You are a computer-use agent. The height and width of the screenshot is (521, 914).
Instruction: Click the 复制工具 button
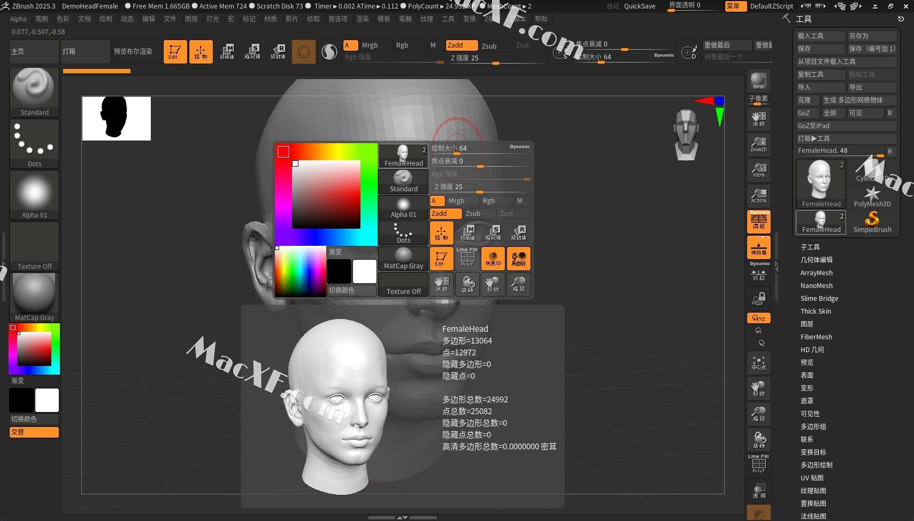820,74
